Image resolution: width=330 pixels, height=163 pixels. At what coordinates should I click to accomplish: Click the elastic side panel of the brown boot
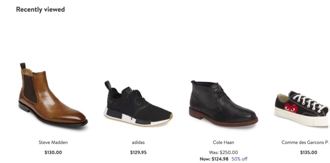coord(30,88)
